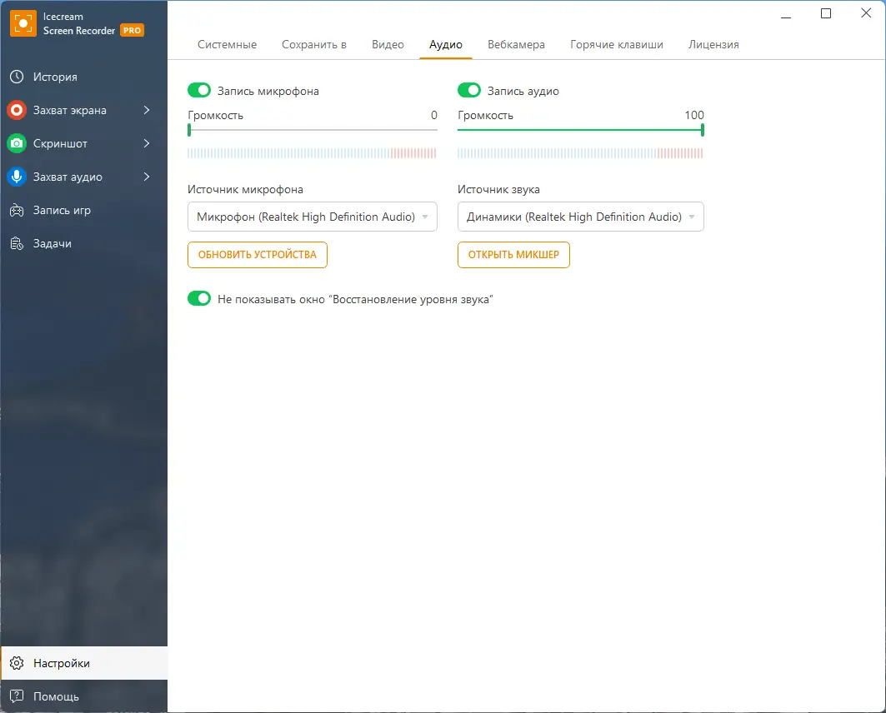Click the microphone Громкость slider handle

point(189,130)
